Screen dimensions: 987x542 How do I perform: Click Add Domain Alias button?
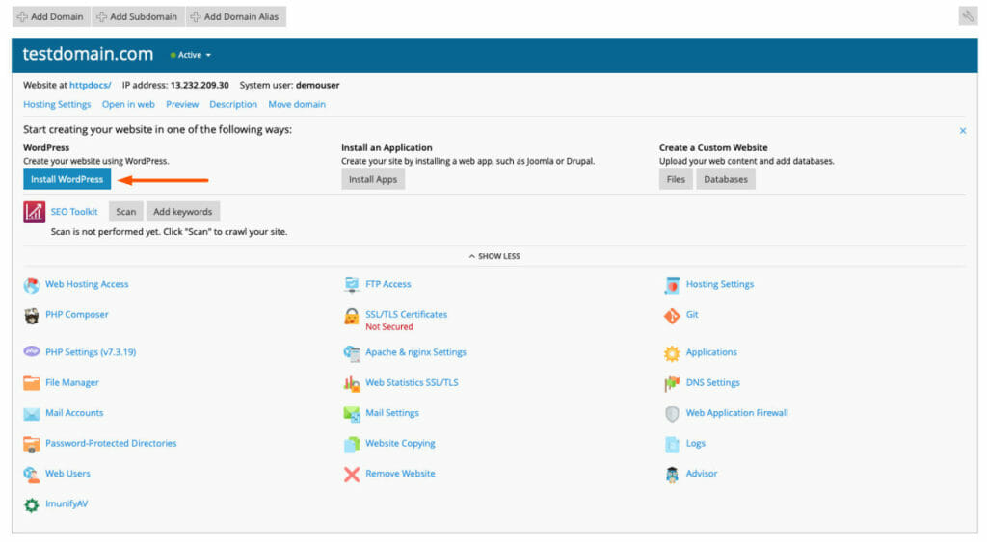[235, 16]
